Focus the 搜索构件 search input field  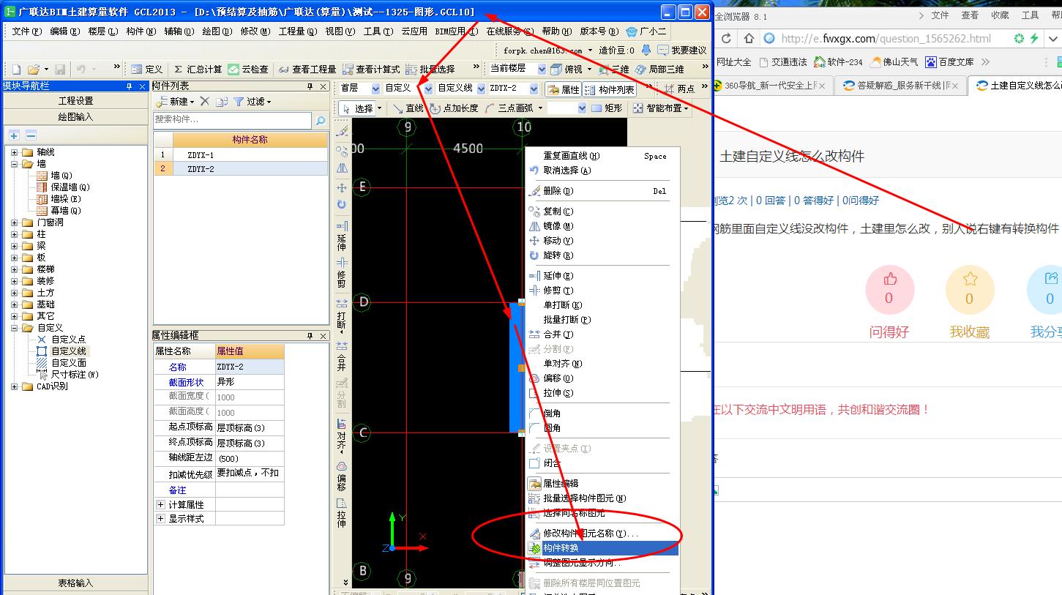[x=232, y=120]
